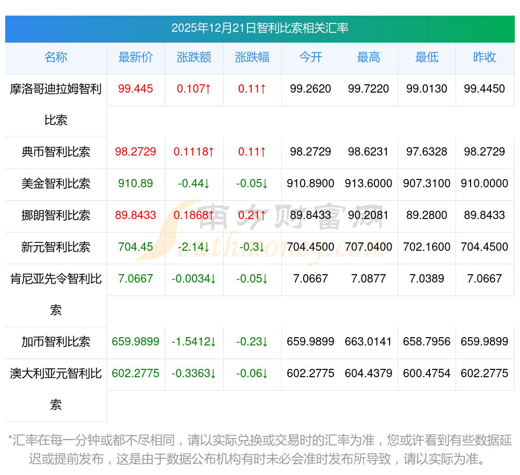The width and height of the screenshot is (520, 475).
Task: Click the 910.89 latest price in green
Action: [x=136, y=184]
